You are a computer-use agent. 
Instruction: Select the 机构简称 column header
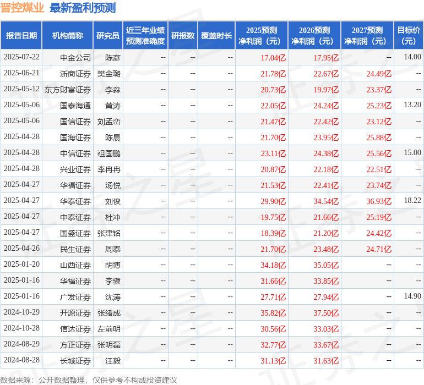[x=68, y=35]
